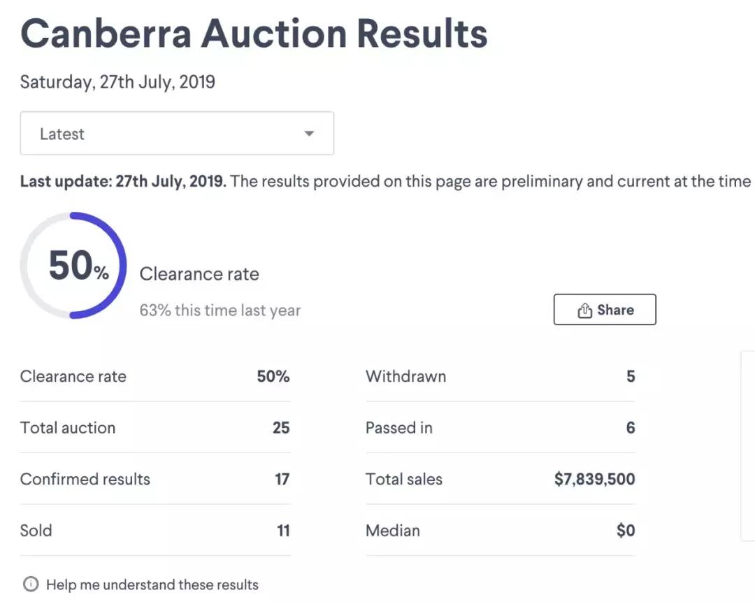Click '63% this time last year' text

pos(220,310)
